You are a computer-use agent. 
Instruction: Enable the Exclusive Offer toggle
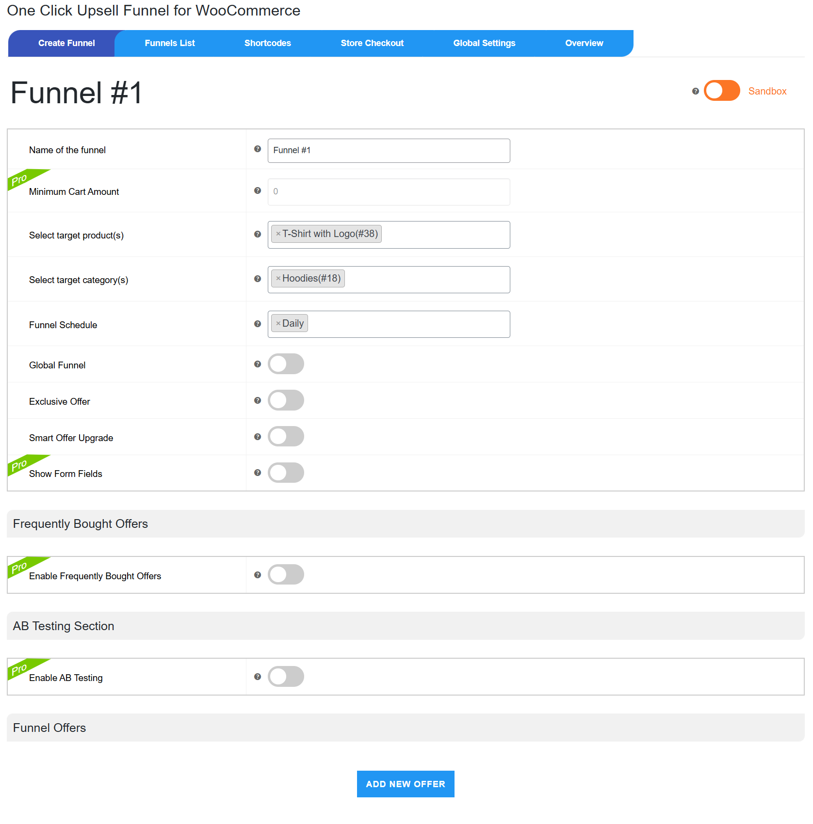286,401
